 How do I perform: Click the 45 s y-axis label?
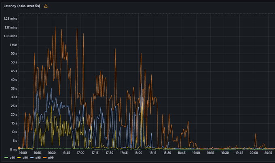(x=14, y=71)
